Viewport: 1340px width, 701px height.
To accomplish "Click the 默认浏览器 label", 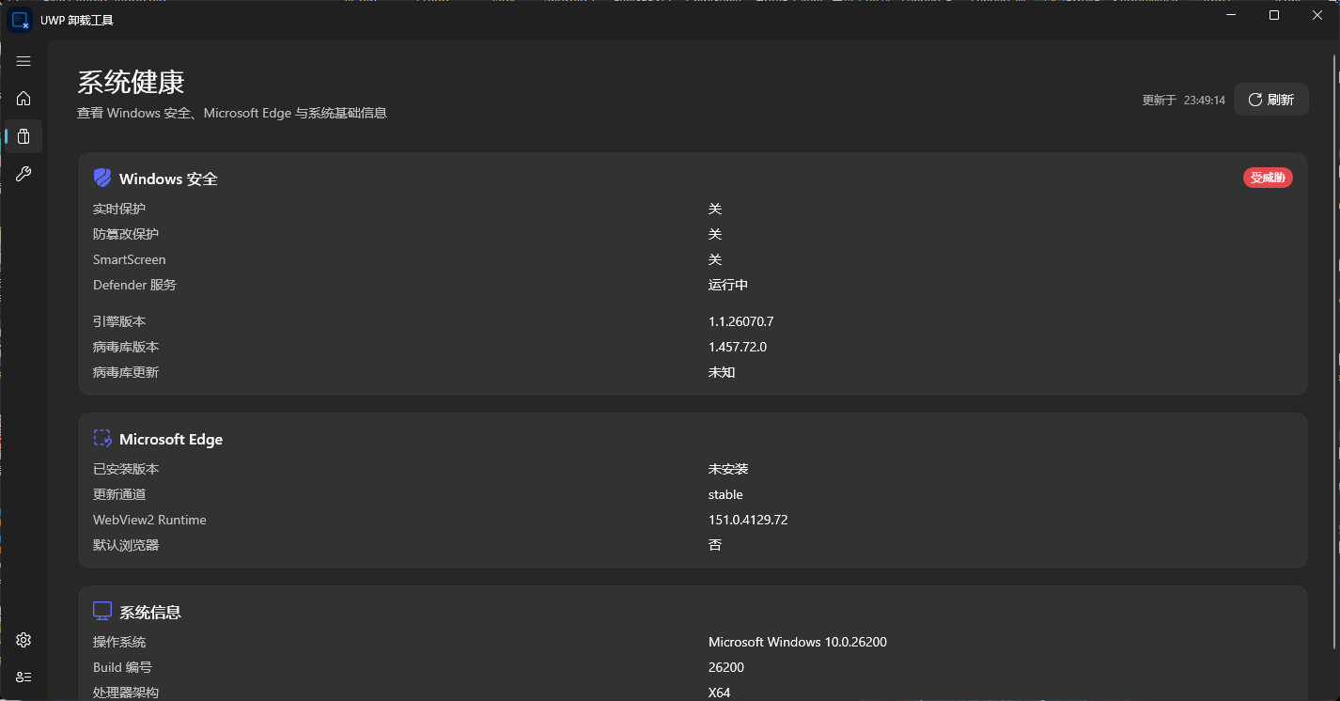I will (126, 545).
